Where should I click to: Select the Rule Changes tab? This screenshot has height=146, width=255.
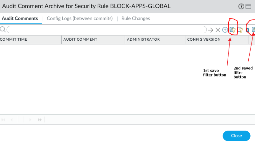pyautogui.click(x=136, y=18)
